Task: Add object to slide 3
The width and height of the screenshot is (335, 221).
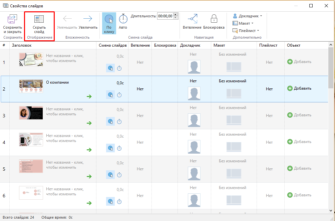Action: tap(299, 115)
